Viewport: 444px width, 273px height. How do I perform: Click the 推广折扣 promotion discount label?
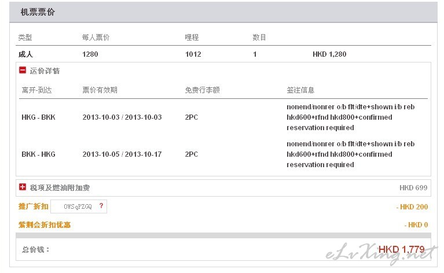[x=34, y=206]
